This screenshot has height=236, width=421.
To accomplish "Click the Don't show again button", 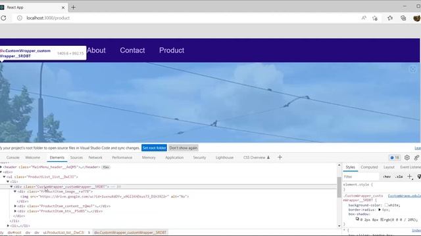I will 184,148.
